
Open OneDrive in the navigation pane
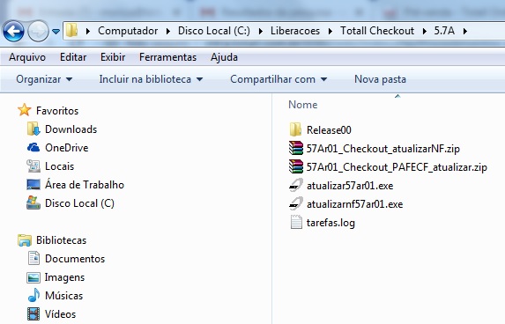tap(67, 148)
